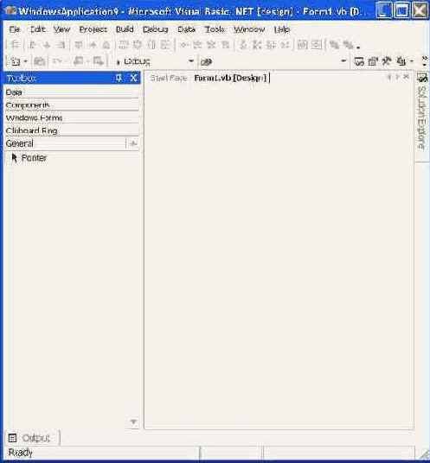Click the Navigate Backward toolbar icon
This screenshot has width=430, height=463.
coord(78,61)
